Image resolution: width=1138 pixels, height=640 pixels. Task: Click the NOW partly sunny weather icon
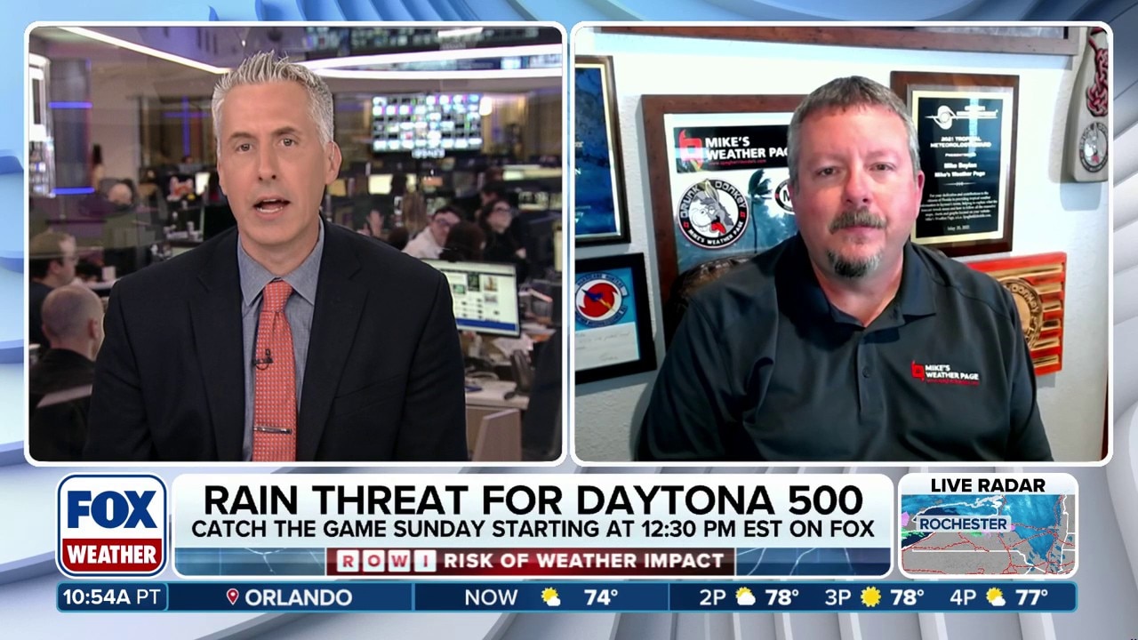point(551,597)
